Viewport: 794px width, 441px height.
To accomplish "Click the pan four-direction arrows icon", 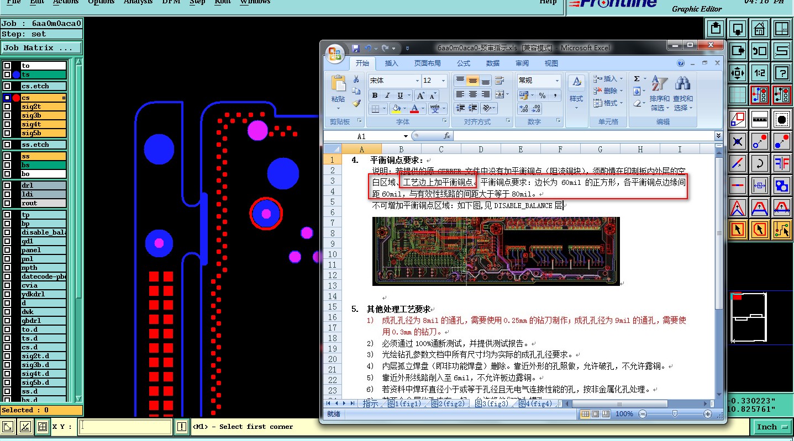I will 738,72.
